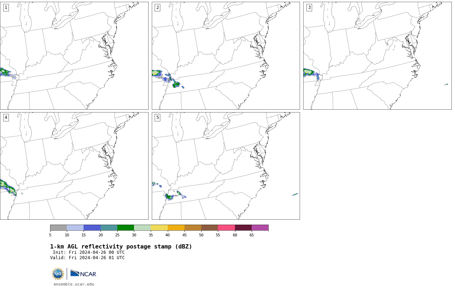The width and height of the screenshot is (455, 288).
Task: Click the gray 5-10 dBZ color swatch
Action: [58, 228]
